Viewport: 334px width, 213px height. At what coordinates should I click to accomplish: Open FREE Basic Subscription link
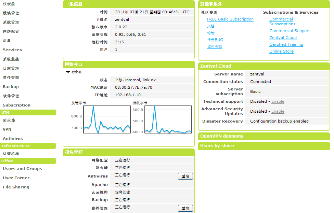(x=230, y=19)
